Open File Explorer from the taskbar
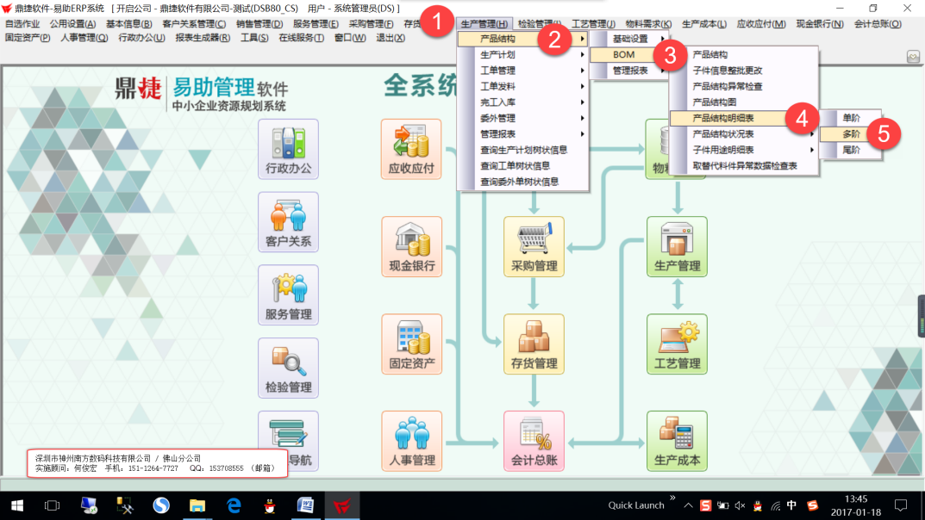The width and height of the screenshot is (925, 520). click(x=197, y=506)
